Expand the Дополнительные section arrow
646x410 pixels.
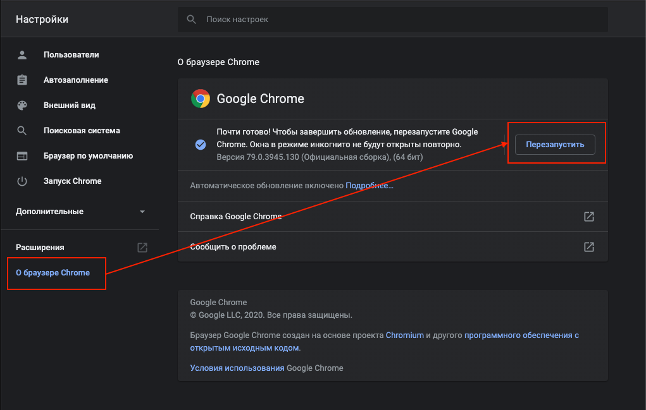(x=142, y=212)
